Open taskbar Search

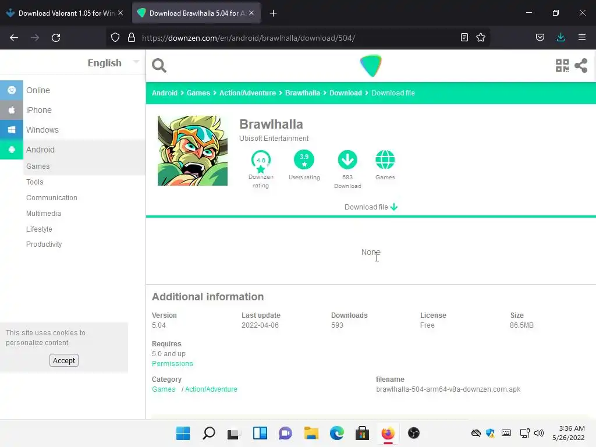(209, 433)
